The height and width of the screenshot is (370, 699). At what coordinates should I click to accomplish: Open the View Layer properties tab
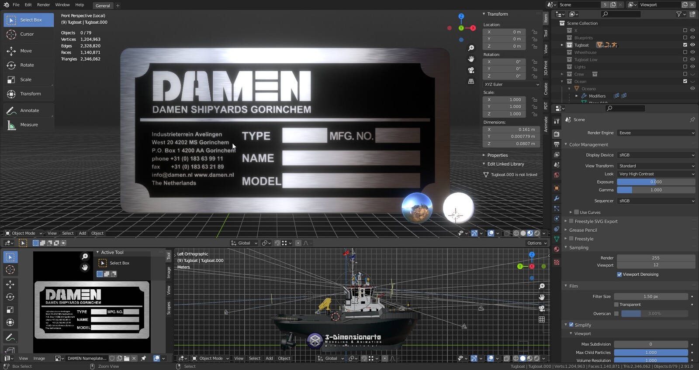(x=557, y=155)
